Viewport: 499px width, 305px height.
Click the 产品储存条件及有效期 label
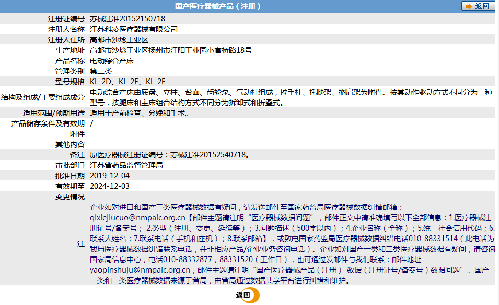[48, 123]
